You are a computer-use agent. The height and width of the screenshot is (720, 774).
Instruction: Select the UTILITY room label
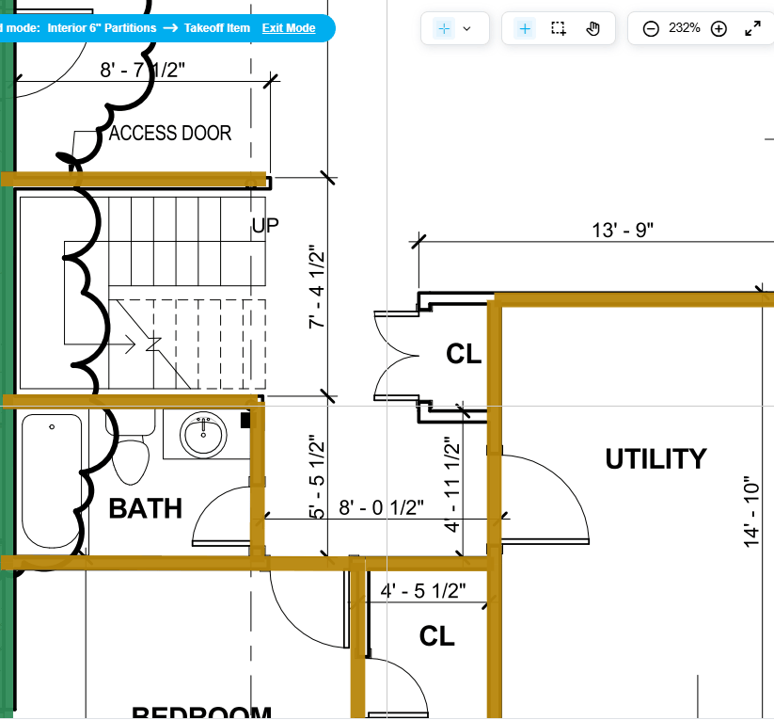[656, 459]
